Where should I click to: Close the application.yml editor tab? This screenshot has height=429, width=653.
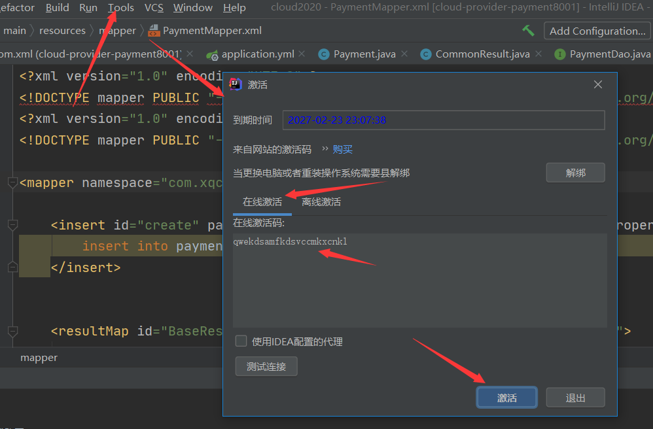pyautogui.click(x=304, y=54)
